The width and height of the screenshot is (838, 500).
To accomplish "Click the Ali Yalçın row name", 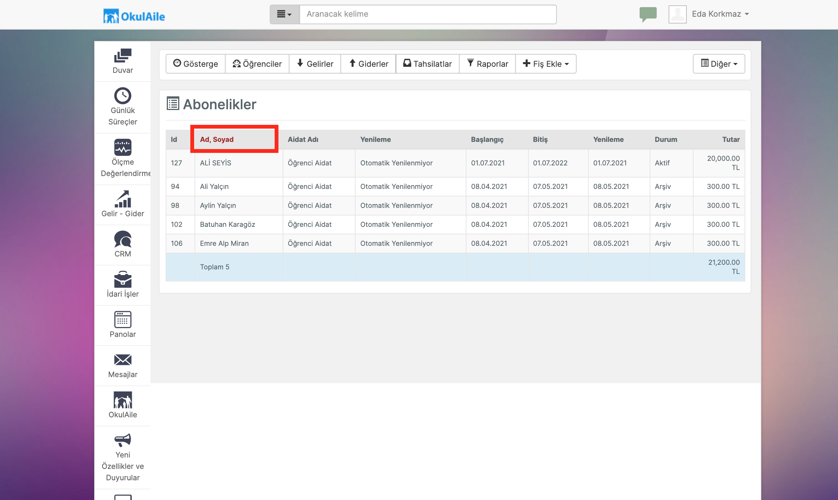I will coord(214,186).
